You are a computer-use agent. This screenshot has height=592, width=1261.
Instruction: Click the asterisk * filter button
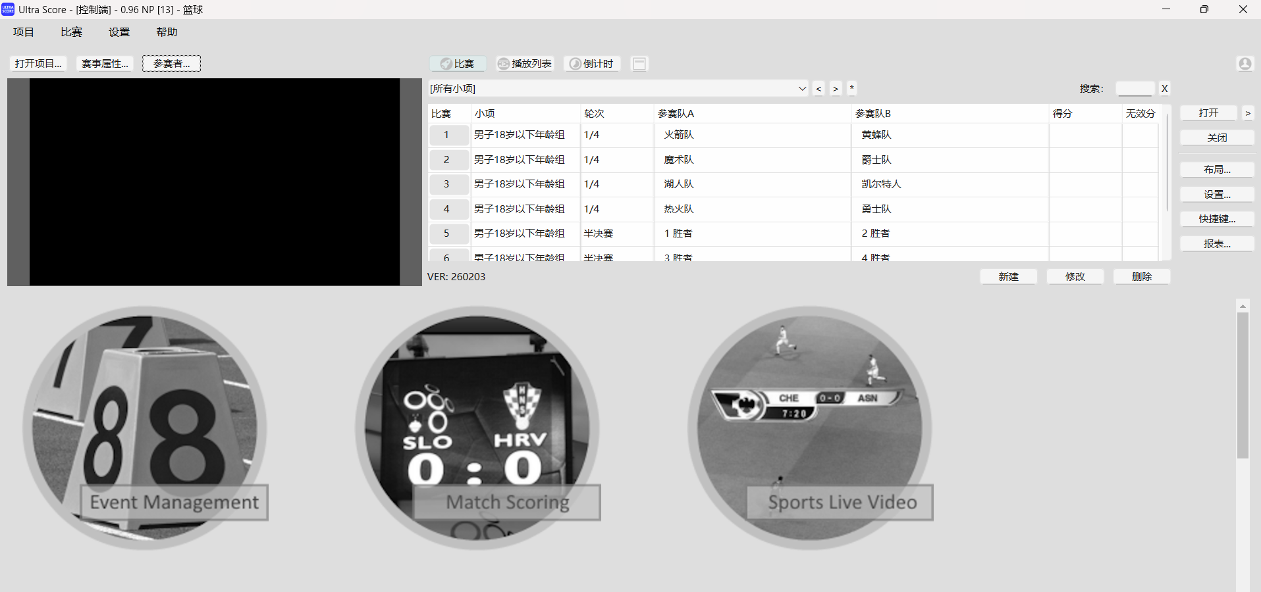point(851,89)
